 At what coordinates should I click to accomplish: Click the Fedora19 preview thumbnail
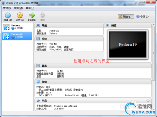pyautogui.click(x=128, y=44)
